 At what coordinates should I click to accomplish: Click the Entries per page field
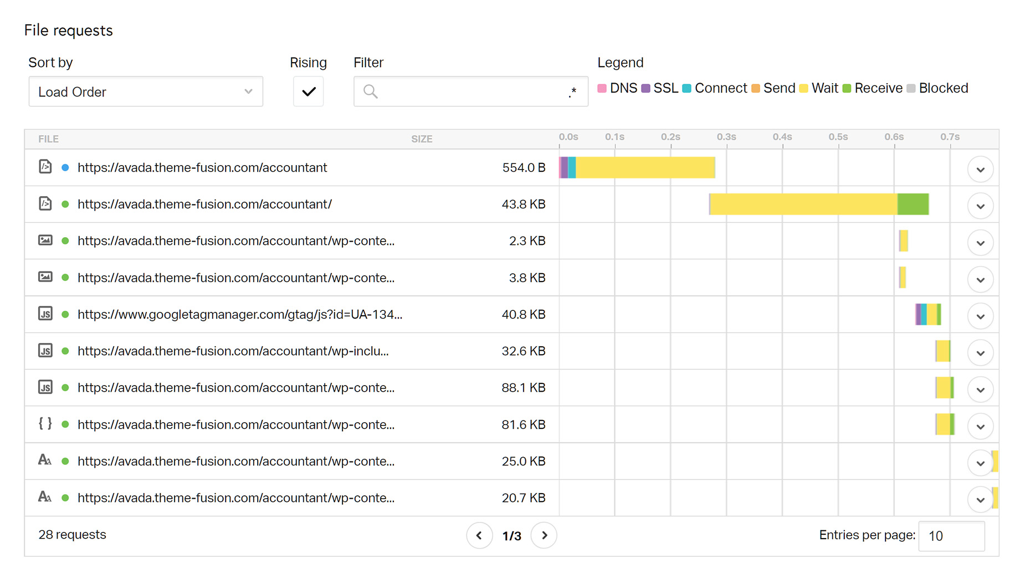(951, 536)
